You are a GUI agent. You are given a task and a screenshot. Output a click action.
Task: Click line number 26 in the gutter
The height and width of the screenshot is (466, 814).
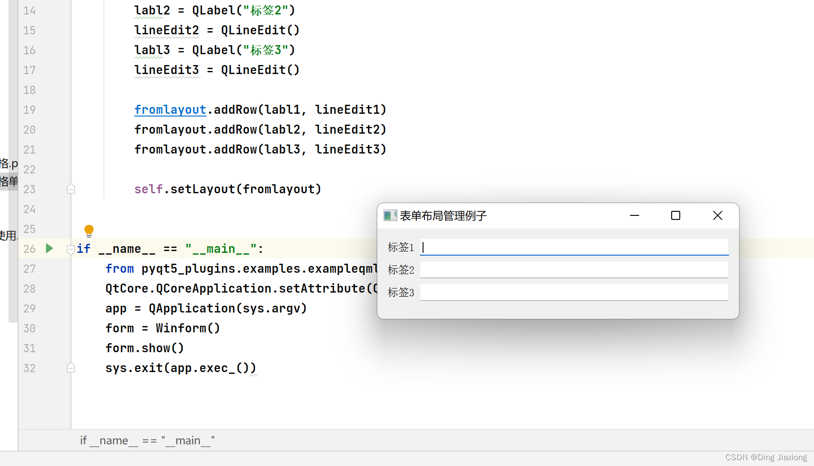click(x=29, y=249)
